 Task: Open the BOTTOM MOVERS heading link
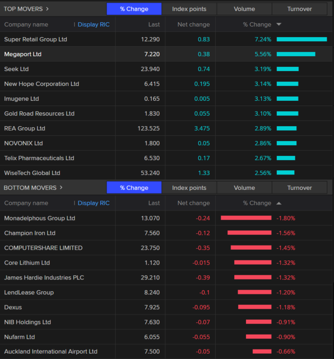click(30, 188)
